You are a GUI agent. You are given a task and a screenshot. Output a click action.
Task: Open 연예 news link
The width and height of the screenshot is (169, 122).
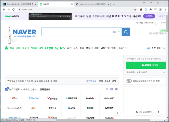pos(101,81)
